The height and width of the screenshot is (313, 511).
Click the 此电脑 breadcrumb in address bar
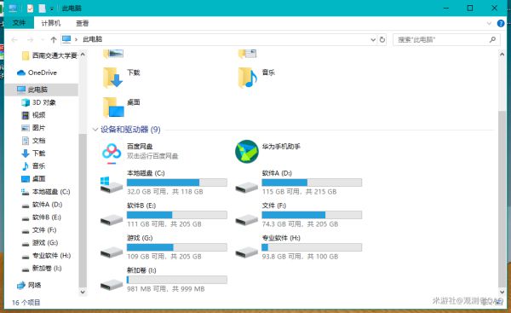pyautogui.click(x=93, y=39)
